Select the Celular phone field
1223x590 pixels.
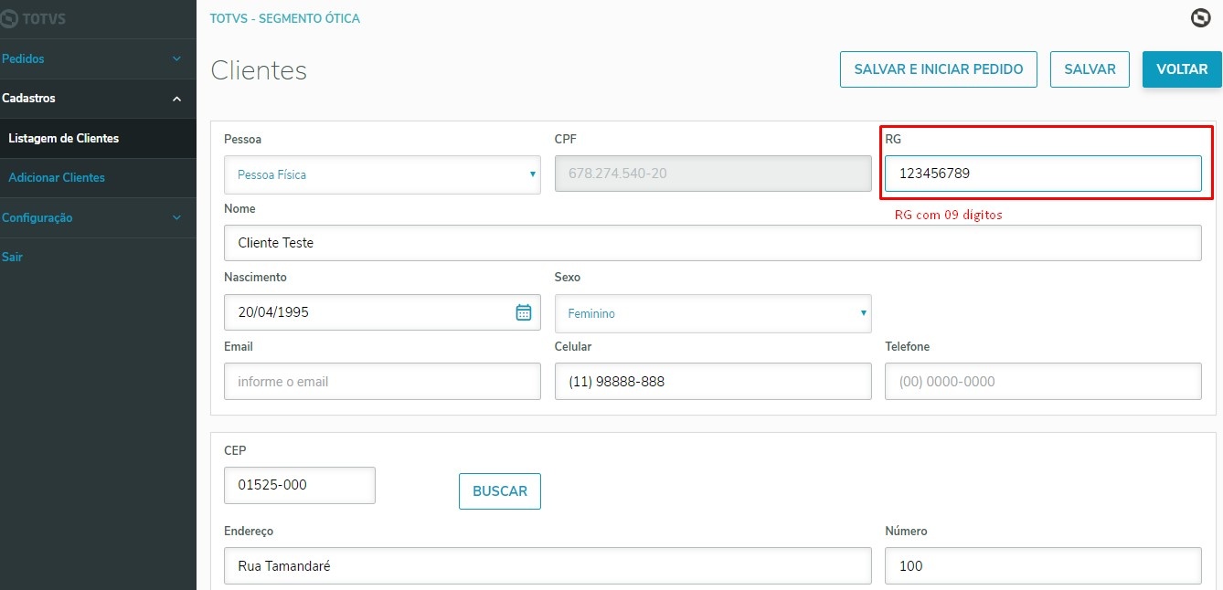click(x=712, y=382)
